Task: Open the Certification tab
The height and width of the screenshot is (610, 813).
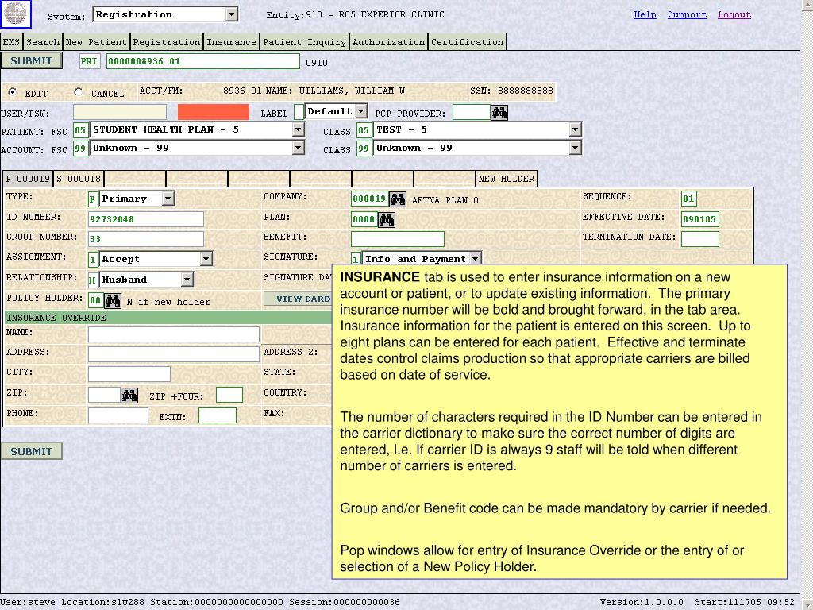Action: point(467,42)
